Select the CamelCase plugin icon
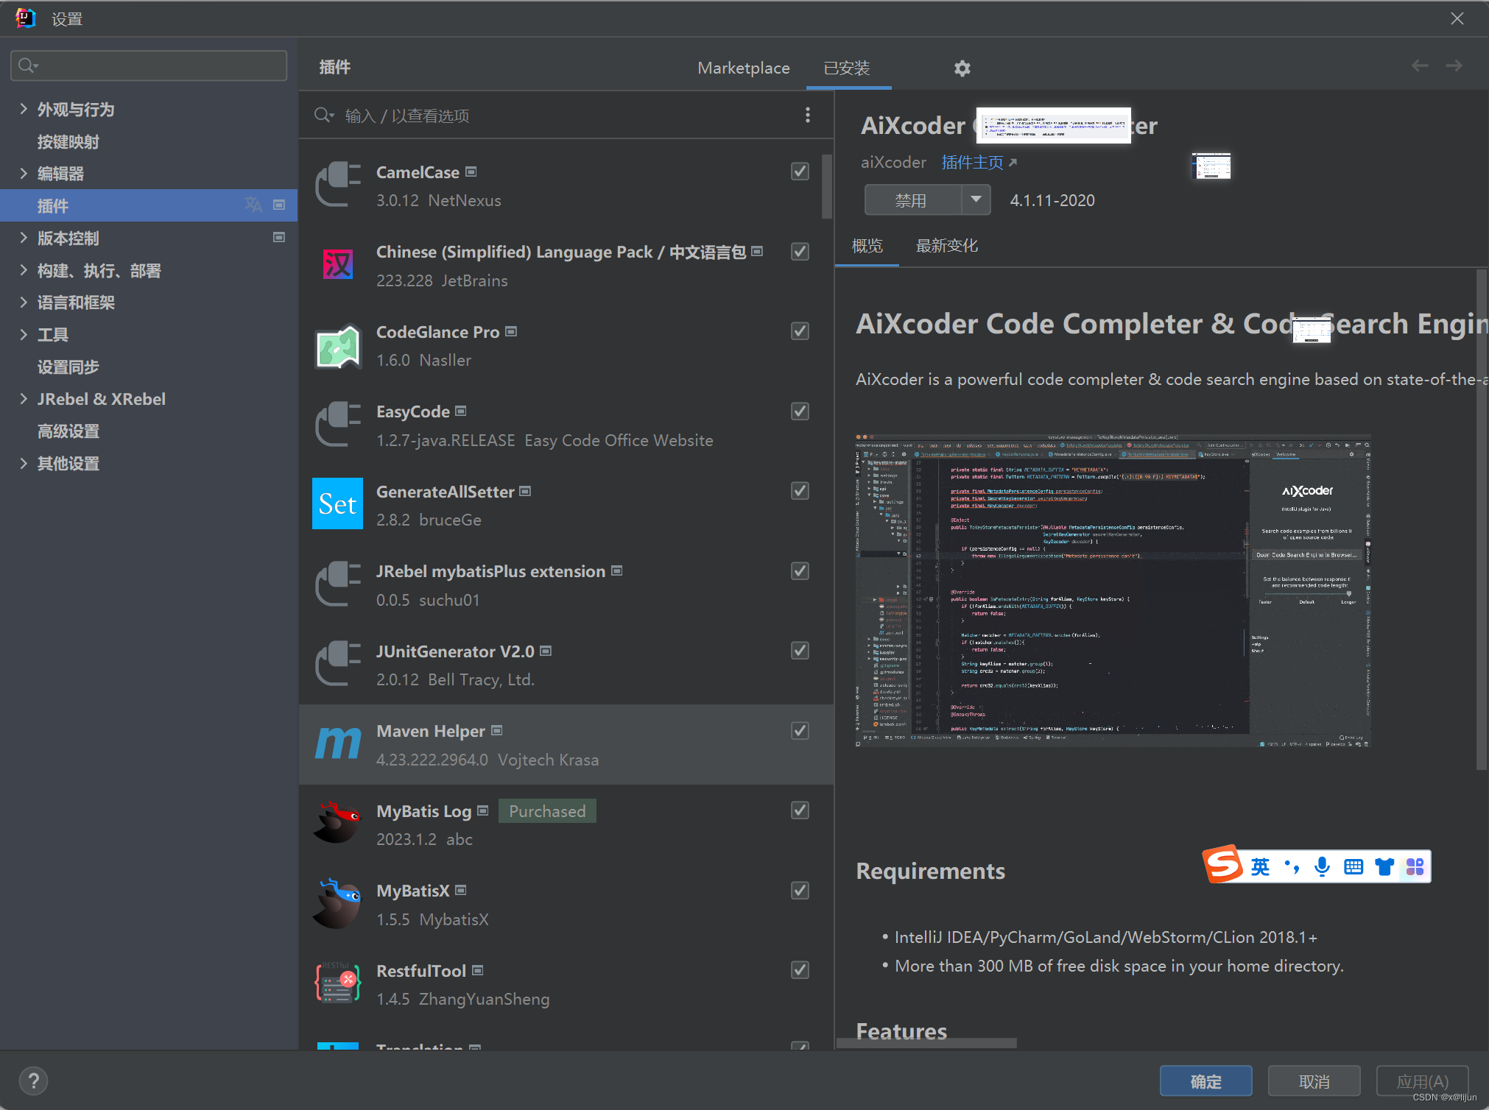This screenshot has width=1489, height=1110. 338,185
